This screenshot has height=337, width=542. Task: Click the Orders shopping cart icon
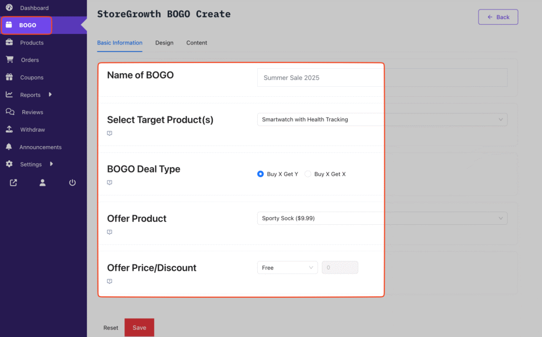tap(9, 60)
